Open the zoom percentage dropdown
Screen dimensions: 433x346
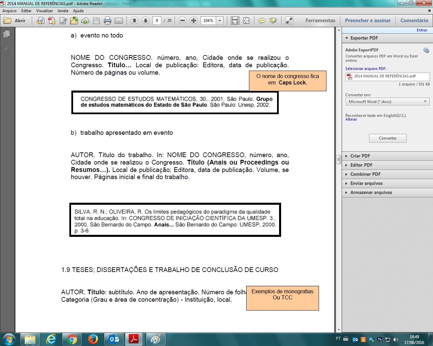220,21
